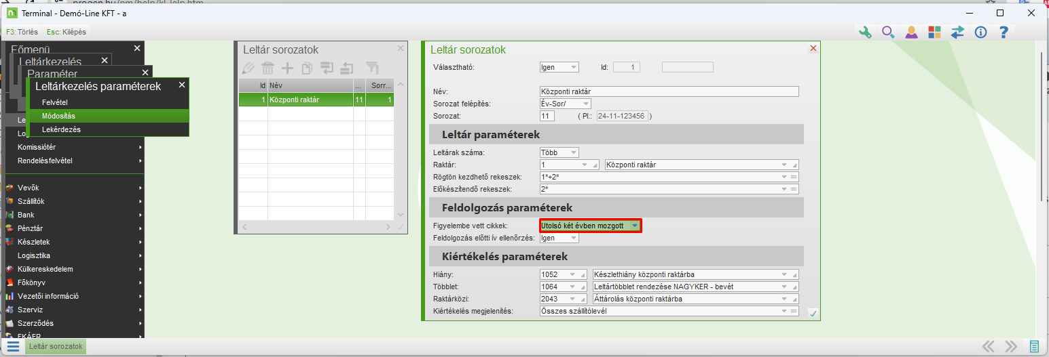Expand Rendelésfelvétel in main menu
The height and width of the screenshot is (357, 1049).
pyautogui.click(x=75, y=161)
